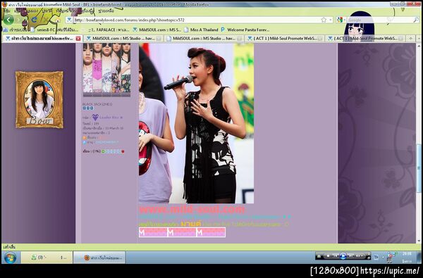Click Previous track on taskbar media player
Screen dimensions: 423x278
click(336, 256)
